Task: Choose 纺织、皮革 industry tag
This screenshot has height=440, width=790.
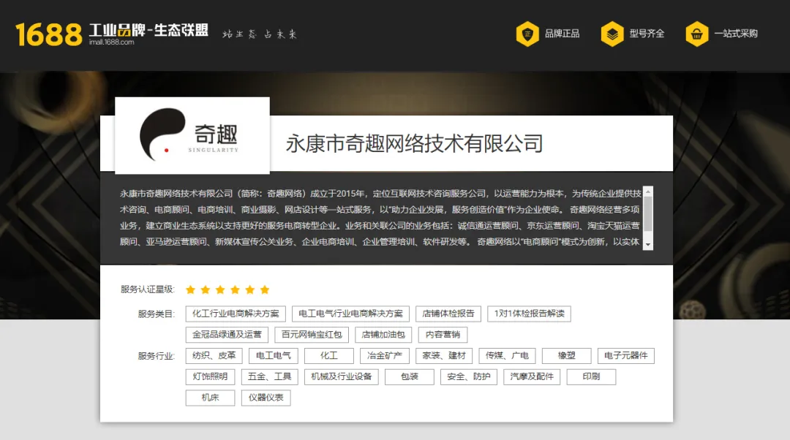Action: coord(214,356)
